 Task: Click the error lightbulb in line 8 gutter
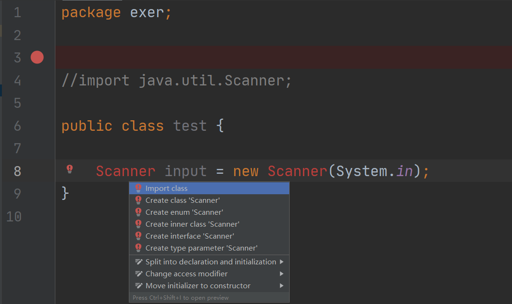click(x=70, y=168)
